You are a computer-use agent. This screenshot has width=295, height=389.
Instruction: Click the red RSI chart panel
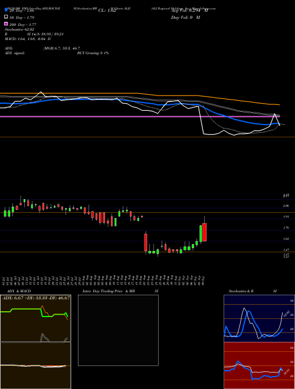pos(259,365)
